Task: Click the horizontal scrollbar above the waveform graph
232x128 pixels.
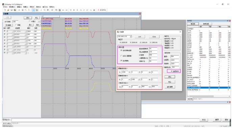Action: click(91, 17)
